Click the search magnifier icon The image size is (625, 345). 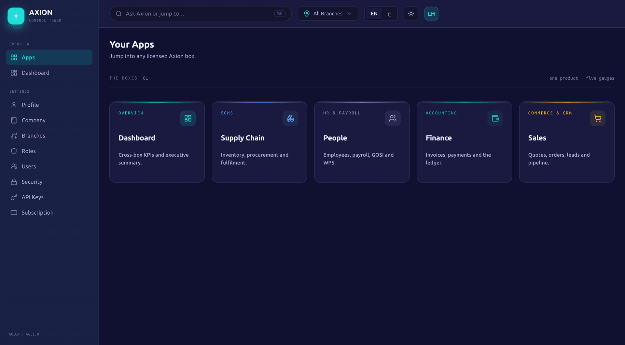119,14
